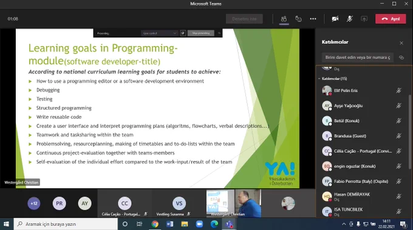Toggle the microphone mute icon
This screenshot has width=413, height=230.
pos(349,19)
